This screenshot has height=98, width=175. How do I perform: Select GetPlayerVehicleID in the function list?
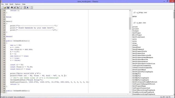[x=142, y=56]
